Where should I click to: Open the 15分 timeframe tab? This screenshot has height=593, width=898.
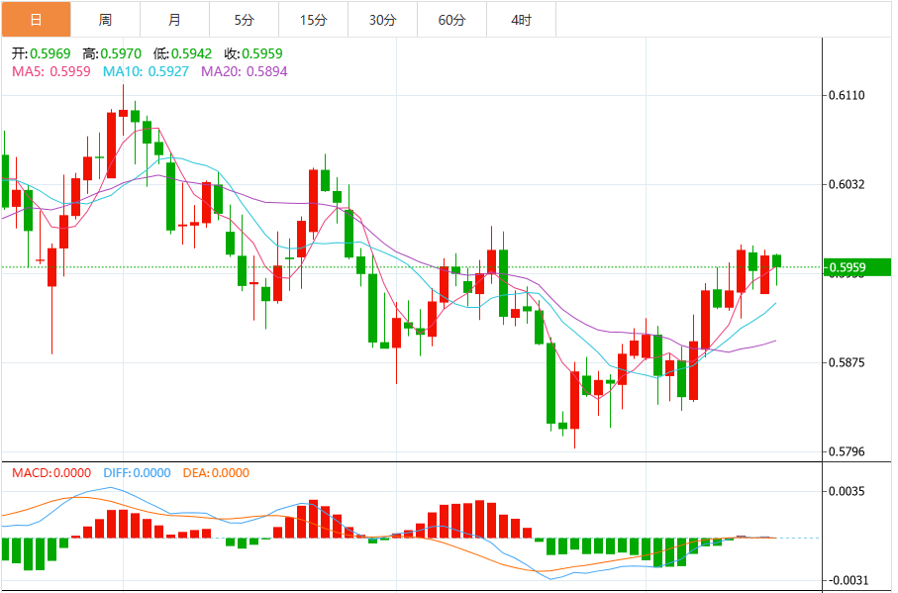(313, 20)
